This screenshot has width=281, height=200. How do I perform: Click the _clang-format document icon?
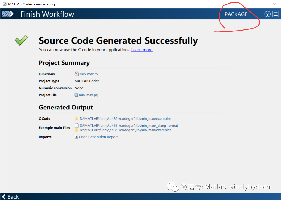click(77, 125)
